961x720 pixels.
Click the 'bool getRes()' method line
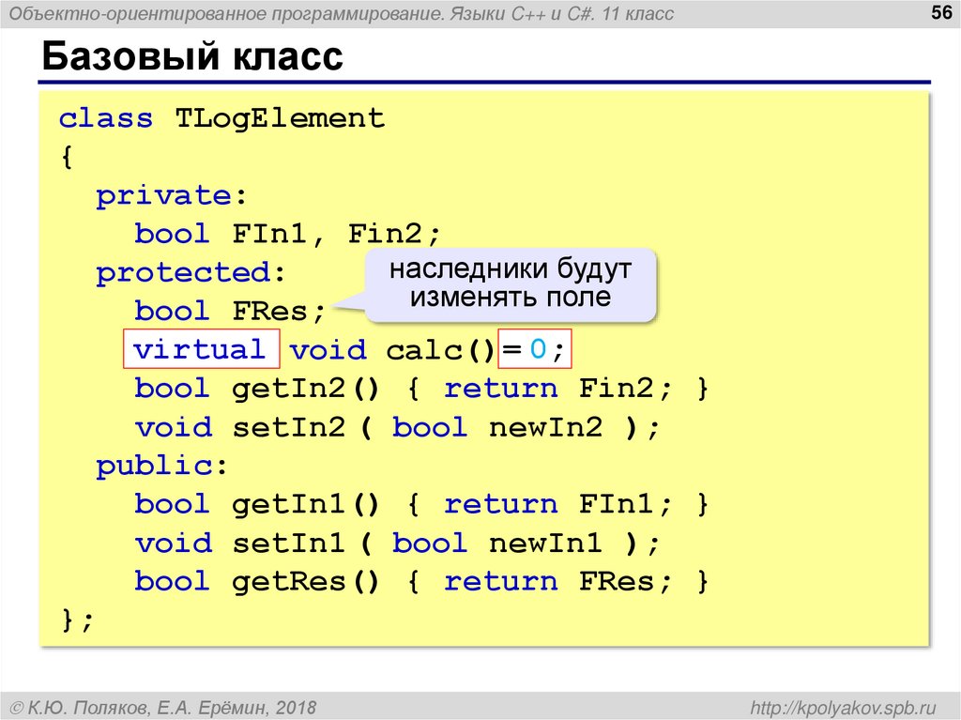pyautogui.click(x=421, y=581)
